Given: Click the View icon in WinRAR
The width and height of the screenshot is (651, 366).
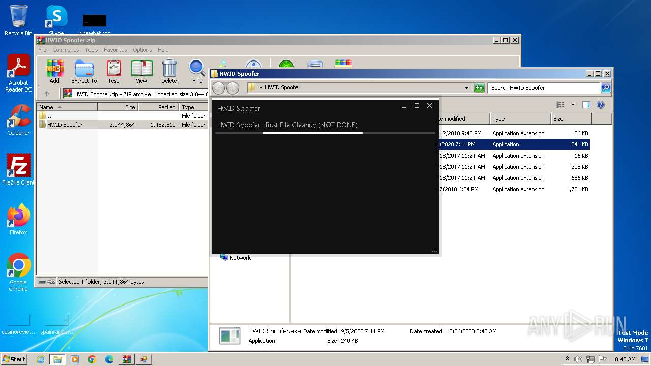Looking at the screenshot, I should click(141, 72).
